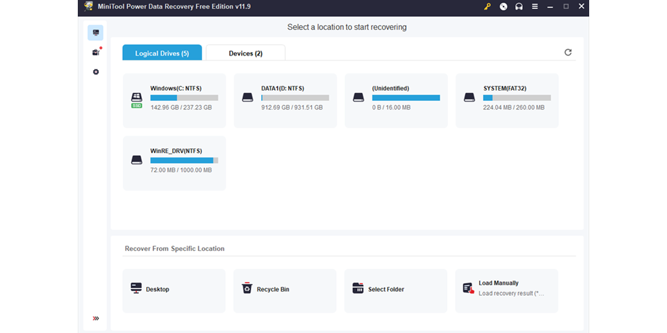
Task: Switch to the Devices tab
Action: (x=245, y=52)
